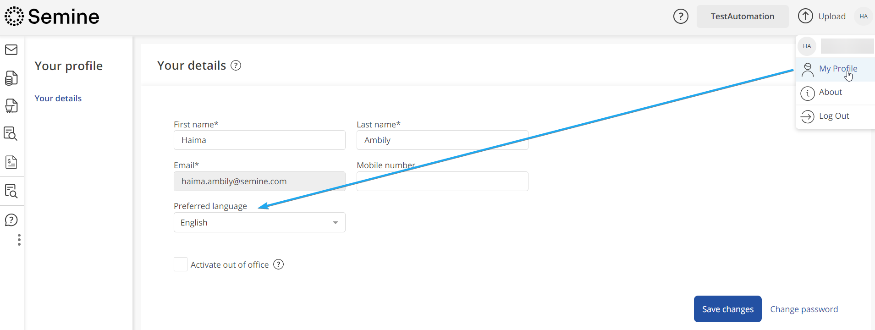Click the Your details help icon
Image resolution: width=875 pixels, height=330 pixels.
tap(236, 66)
